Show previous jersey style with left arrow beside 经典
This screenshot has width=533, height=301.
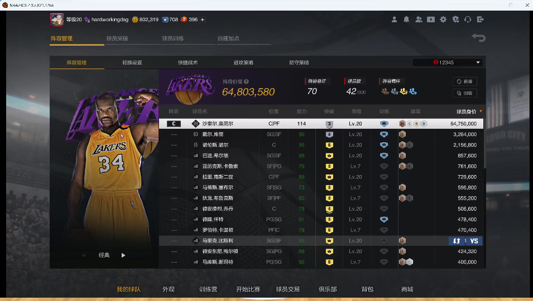click(84, 255)
